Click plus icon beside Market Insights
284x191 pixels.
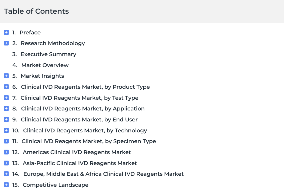click(6, 76)
